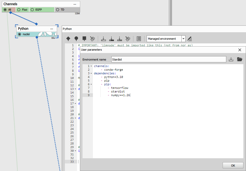Select the Fluo channel radio button
This screenshot has height=171, width=246.
(19, 10)
